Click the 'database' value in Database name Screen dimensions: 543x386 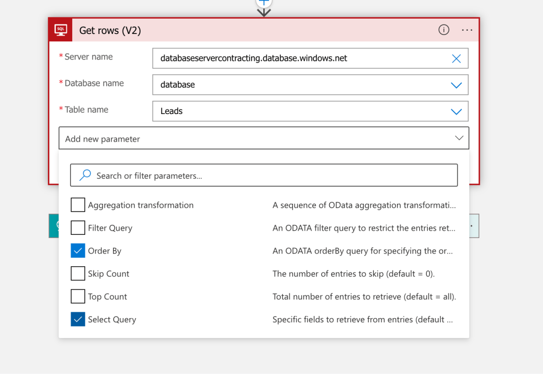[178, 85]
